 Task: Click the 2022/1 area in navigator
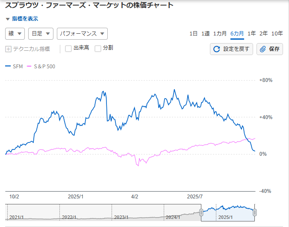[x=69, y=217]
